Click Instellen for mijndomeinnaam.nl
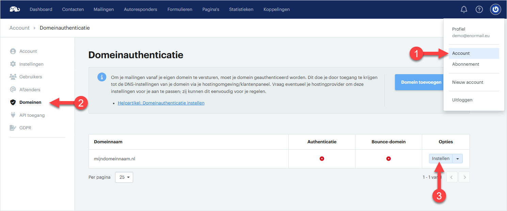Viewport: 507px width, 211px height. tap(441, 159)
